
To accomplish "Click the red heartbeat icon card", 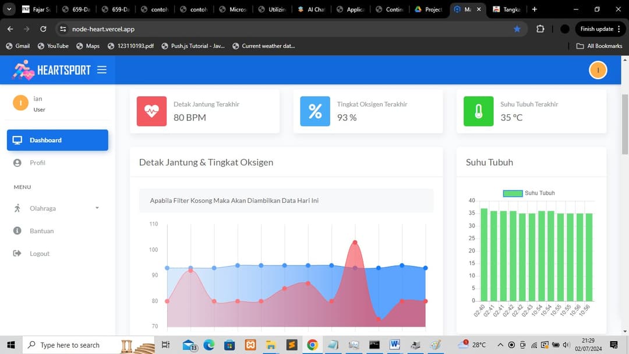I will (x=151, y=111).
